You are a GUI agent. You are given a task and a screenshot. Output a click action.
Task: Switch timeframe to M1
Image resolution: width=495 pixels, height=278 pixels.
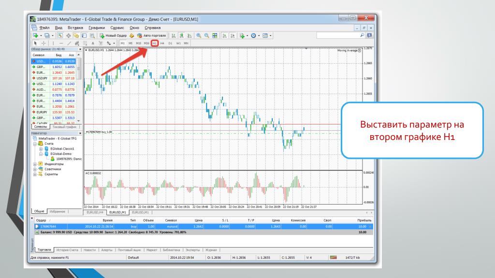(x=122, y=43)
